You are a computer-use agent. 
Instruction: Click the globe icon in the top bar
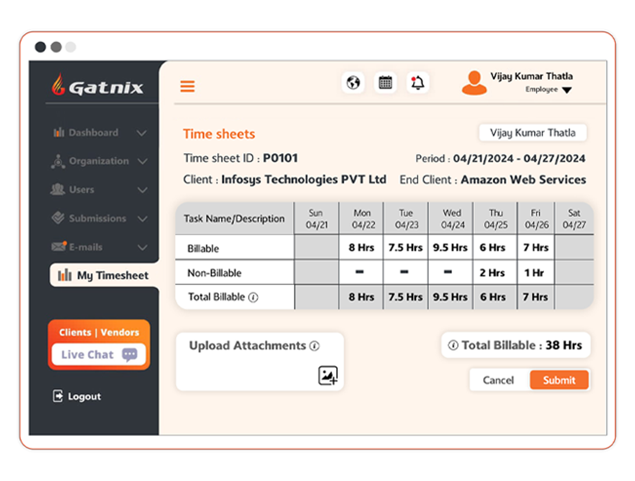353,82
